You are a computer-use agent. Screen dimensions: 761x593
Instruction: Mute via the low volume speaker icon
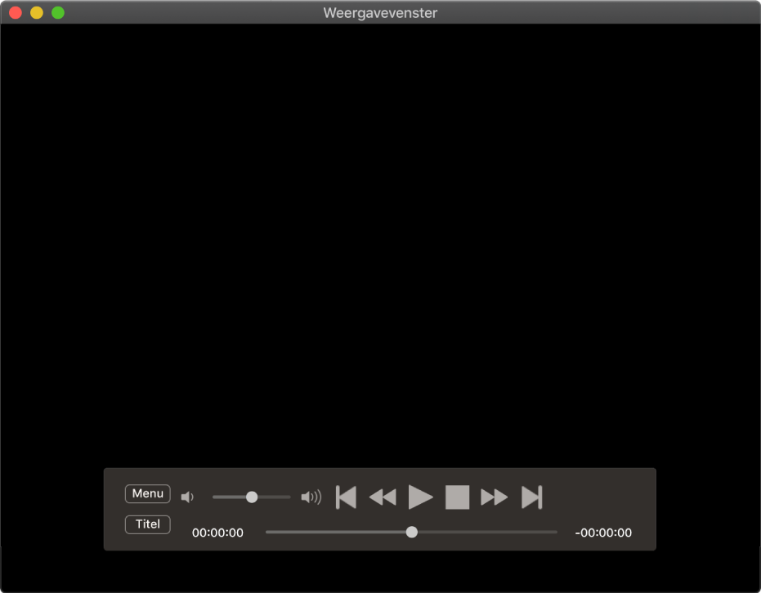tap(187, 497)
